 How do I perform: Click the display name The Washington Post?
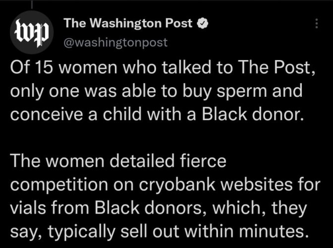click(x=128, y=23)
